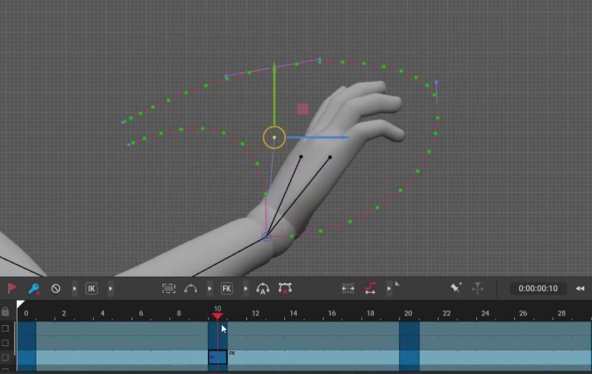The height and width of the screenshot is (374, 592).
Task: Click the arc icon with letter A
Action: [x=262, y=288]
